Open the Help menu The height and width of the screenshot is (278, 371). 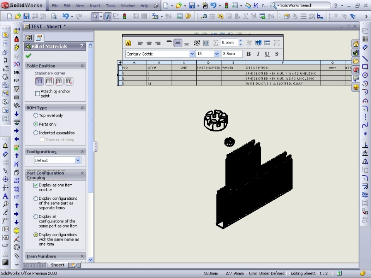pos(144,6)
